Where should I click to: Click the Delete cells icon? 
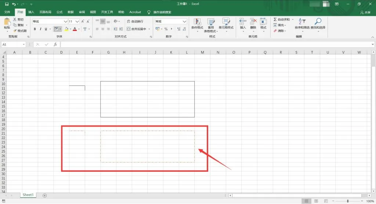[253, 22]
